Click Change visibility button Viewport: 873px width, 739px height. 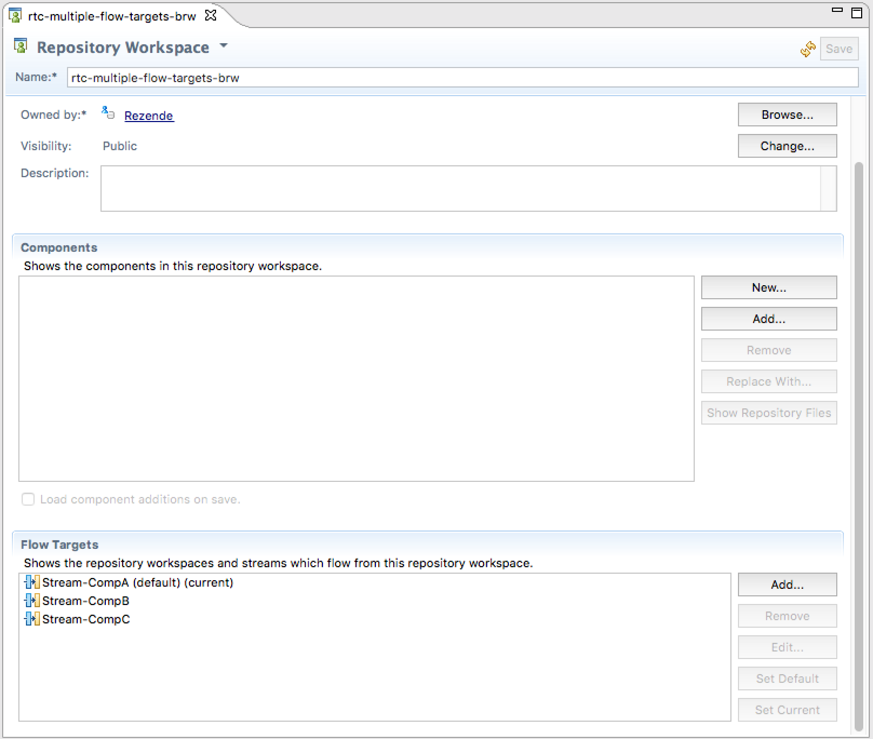tap(787, 146)
